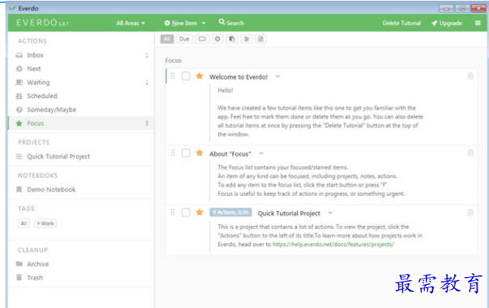
Task: Open the help.everdo.net projects link
Action: tap(333, 245)
